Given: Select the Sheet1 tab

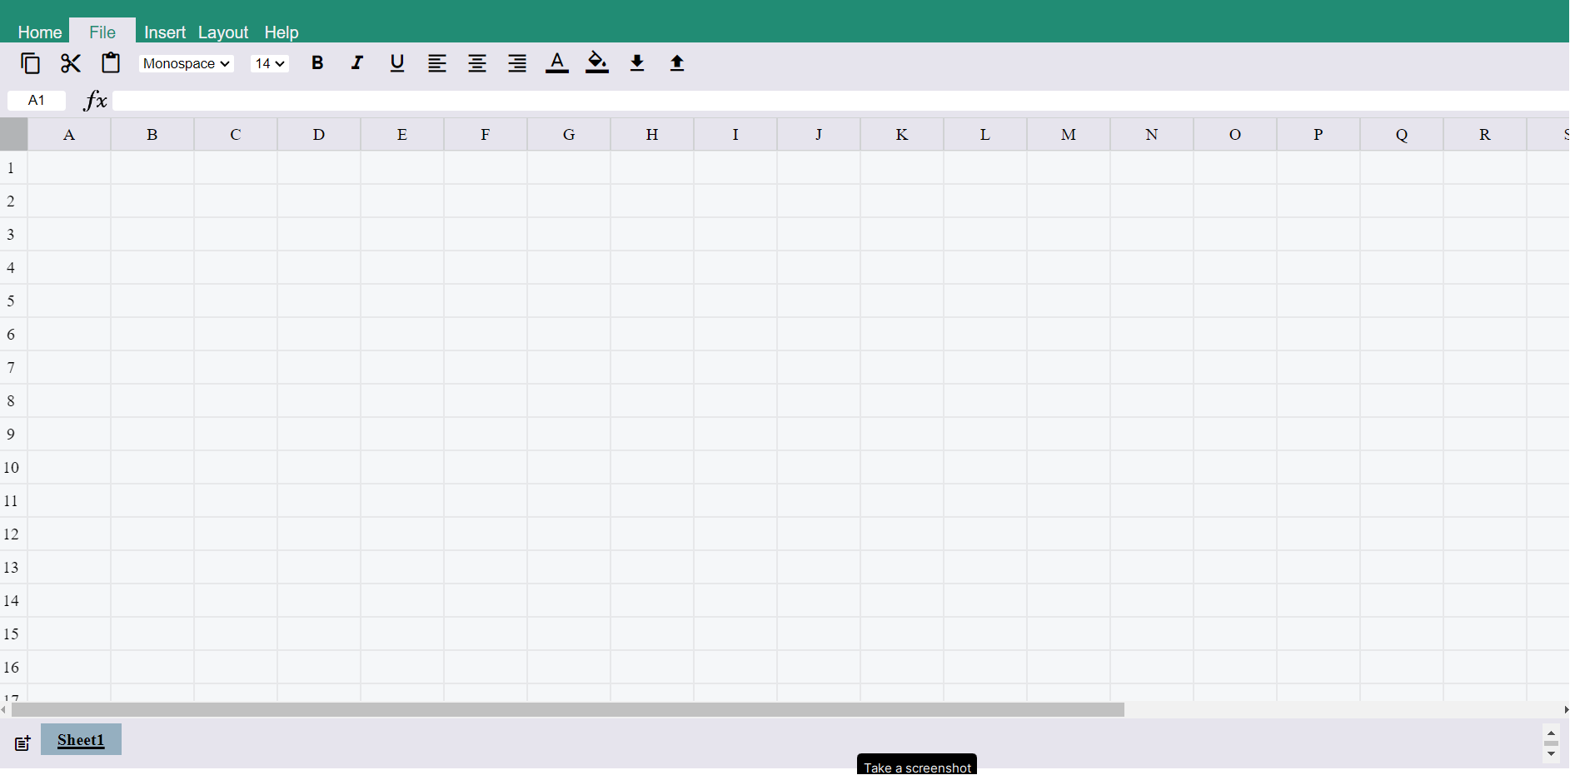Looking at the screenshot, I should click(x=80, y=740).
